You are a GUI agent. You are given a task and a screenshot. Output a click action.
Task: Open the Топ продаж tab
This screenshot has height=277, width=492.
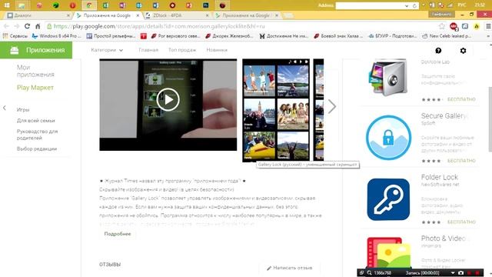coord(182,50)
